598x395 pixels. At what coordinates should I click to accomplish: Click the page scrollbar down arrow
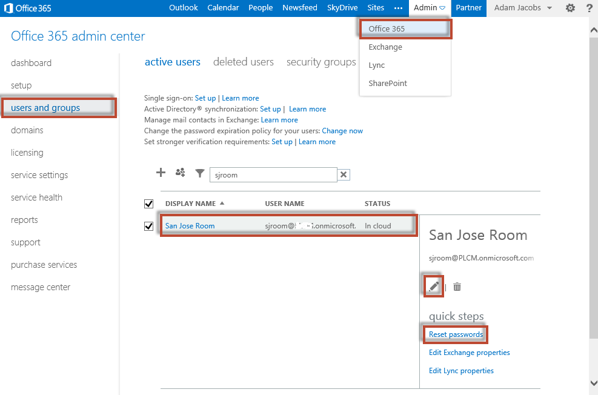594,383
